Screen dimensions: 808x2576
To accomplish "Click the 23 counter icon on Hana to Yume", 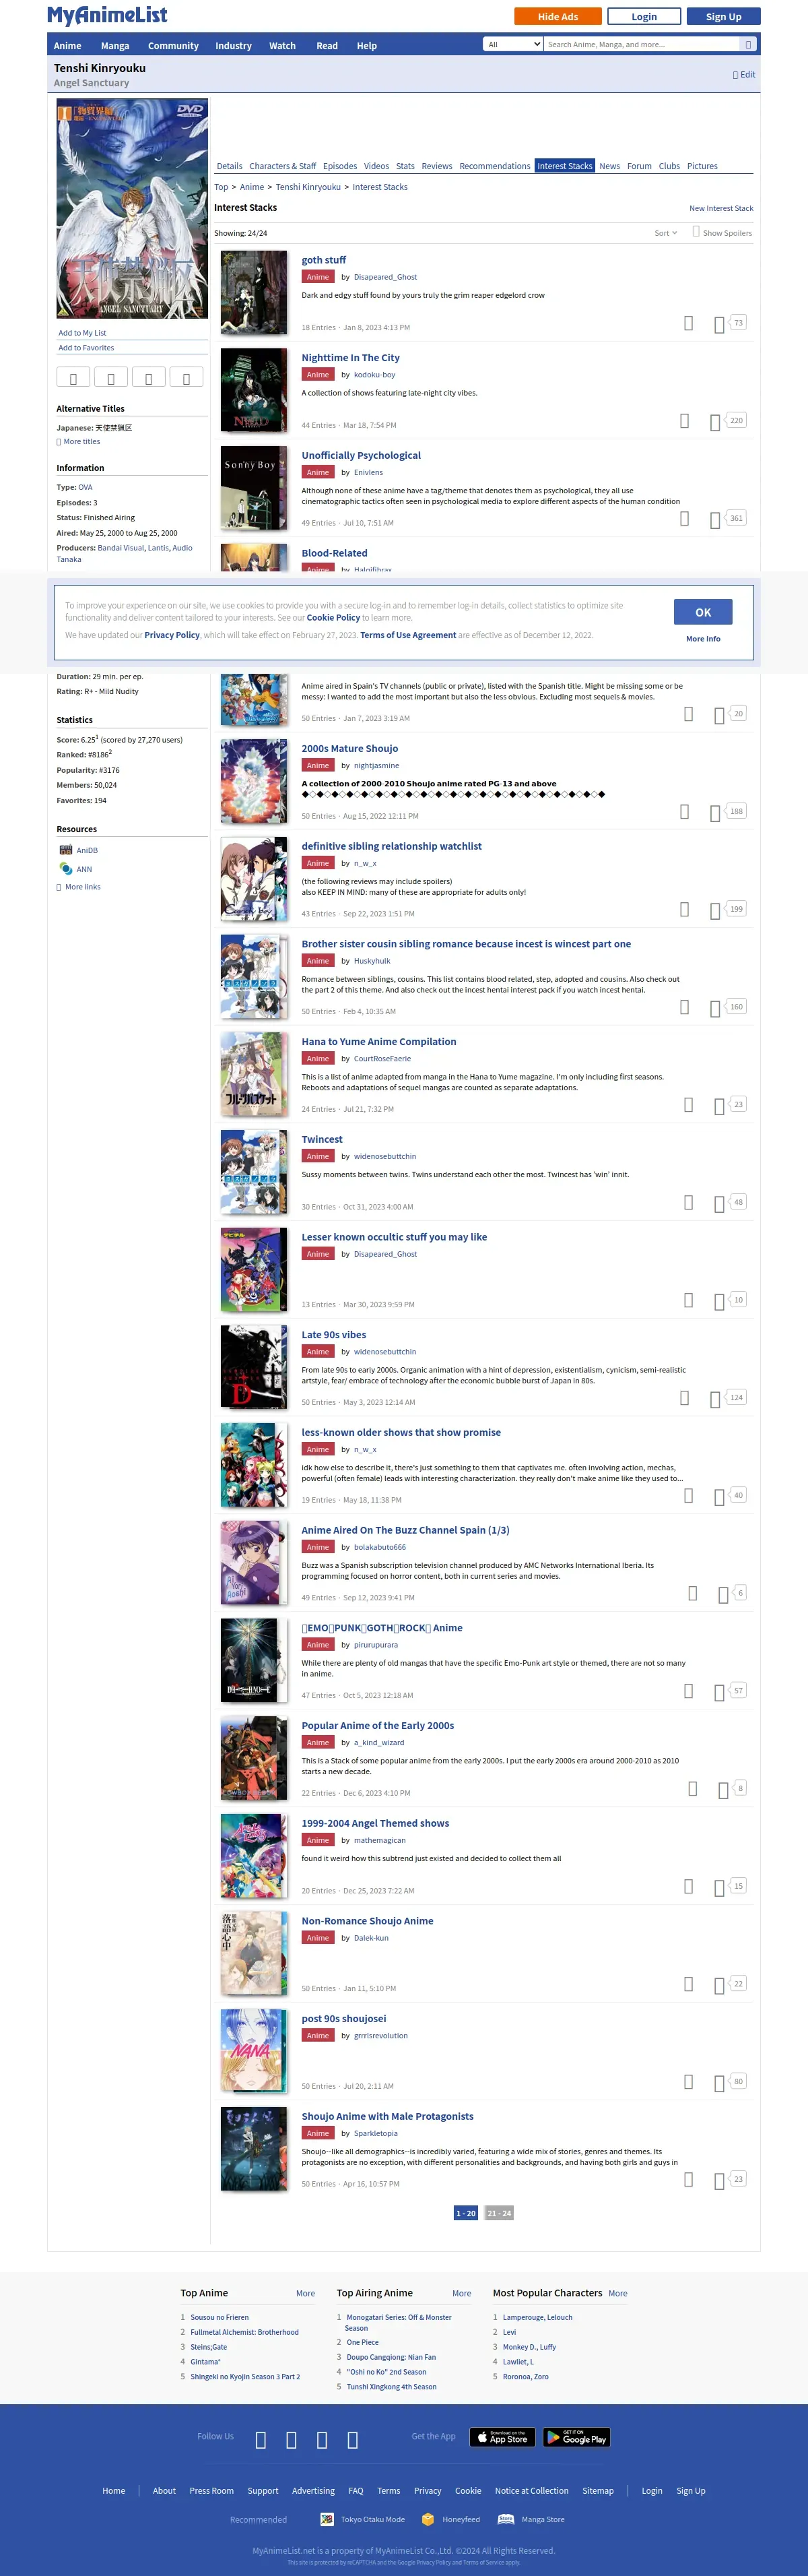I will click(738, 1104).
